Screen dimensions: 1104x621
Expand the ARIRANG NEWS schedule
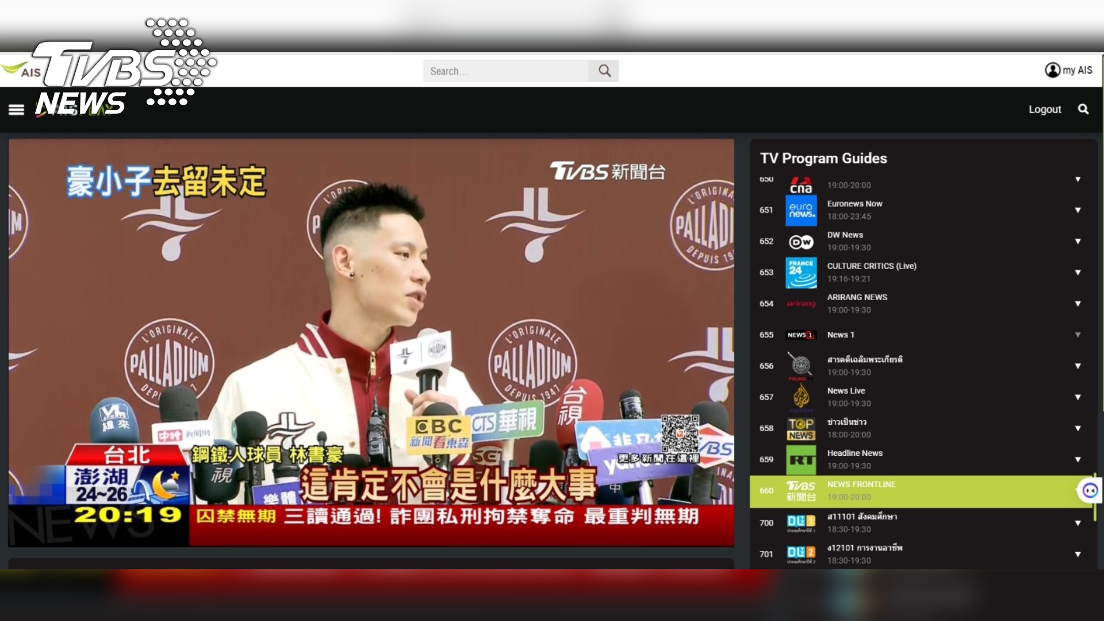[1078, 304]
